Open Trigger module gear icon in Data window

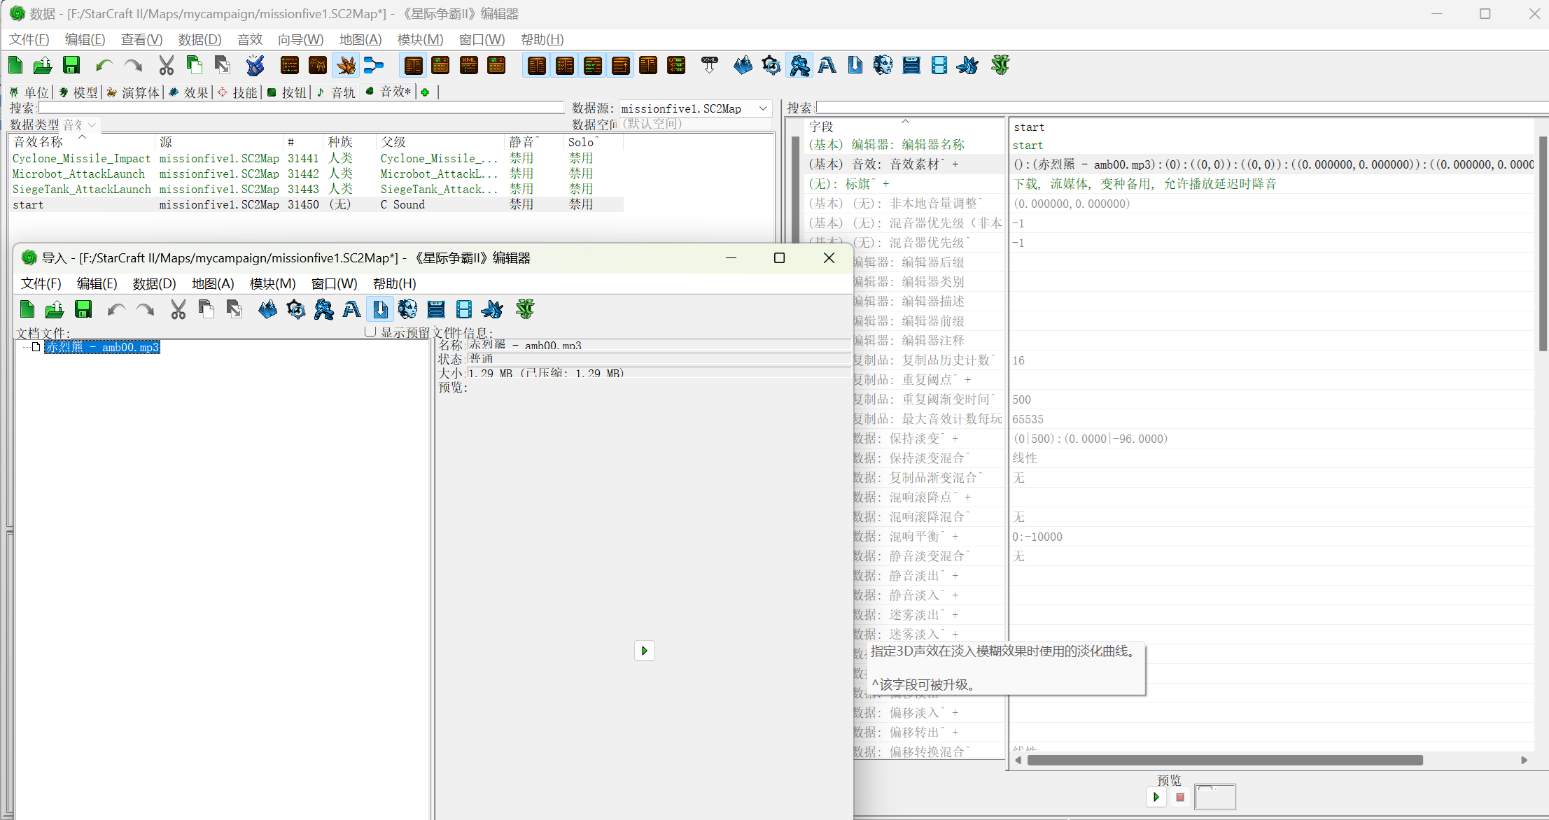click(x=771, y=66)
